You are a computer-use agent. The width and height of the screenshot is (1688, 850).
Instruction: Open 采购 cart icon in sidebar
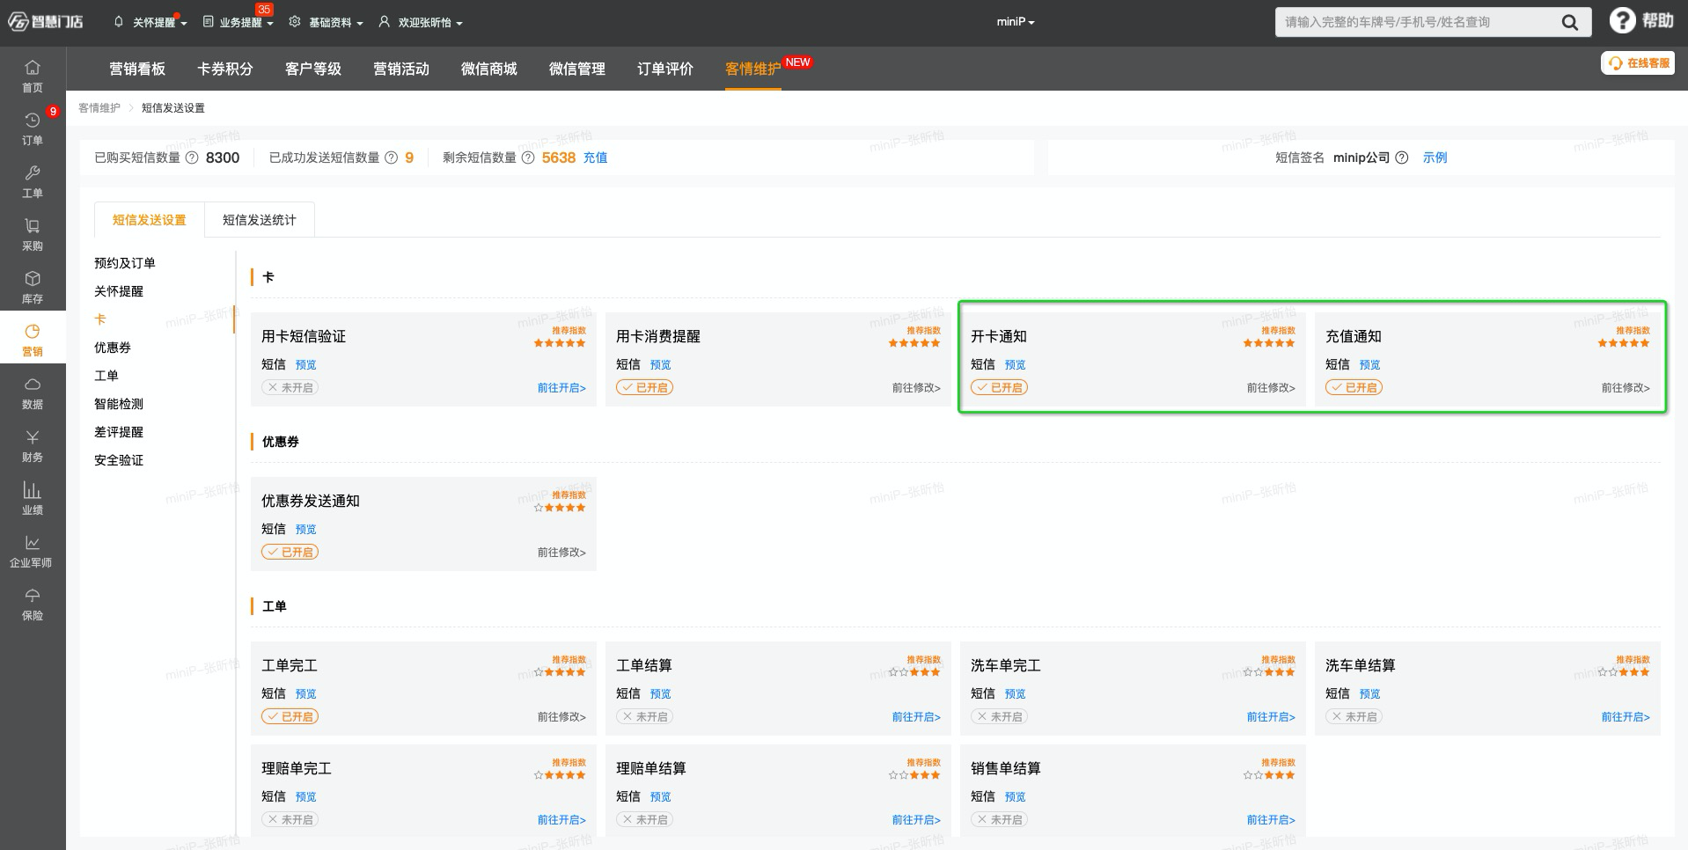pyautogui.click(x=33, y=226)
